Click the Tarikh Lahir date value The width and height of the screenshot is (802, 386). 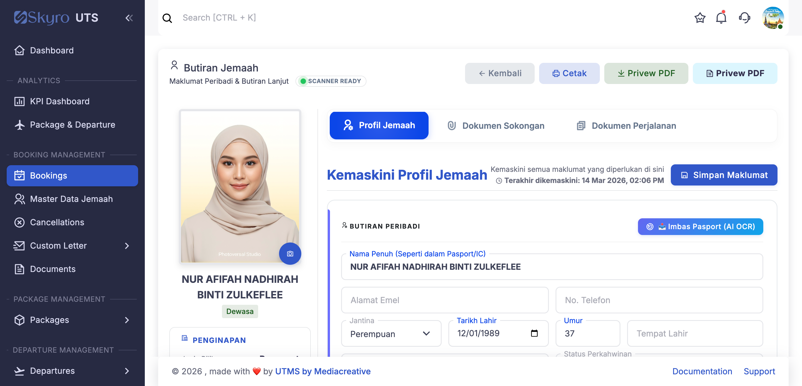click(478, 333)
